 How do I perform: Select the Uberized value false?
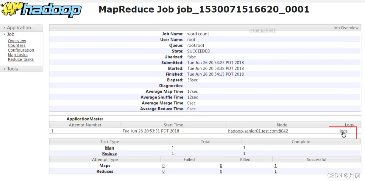pos(191,57)
